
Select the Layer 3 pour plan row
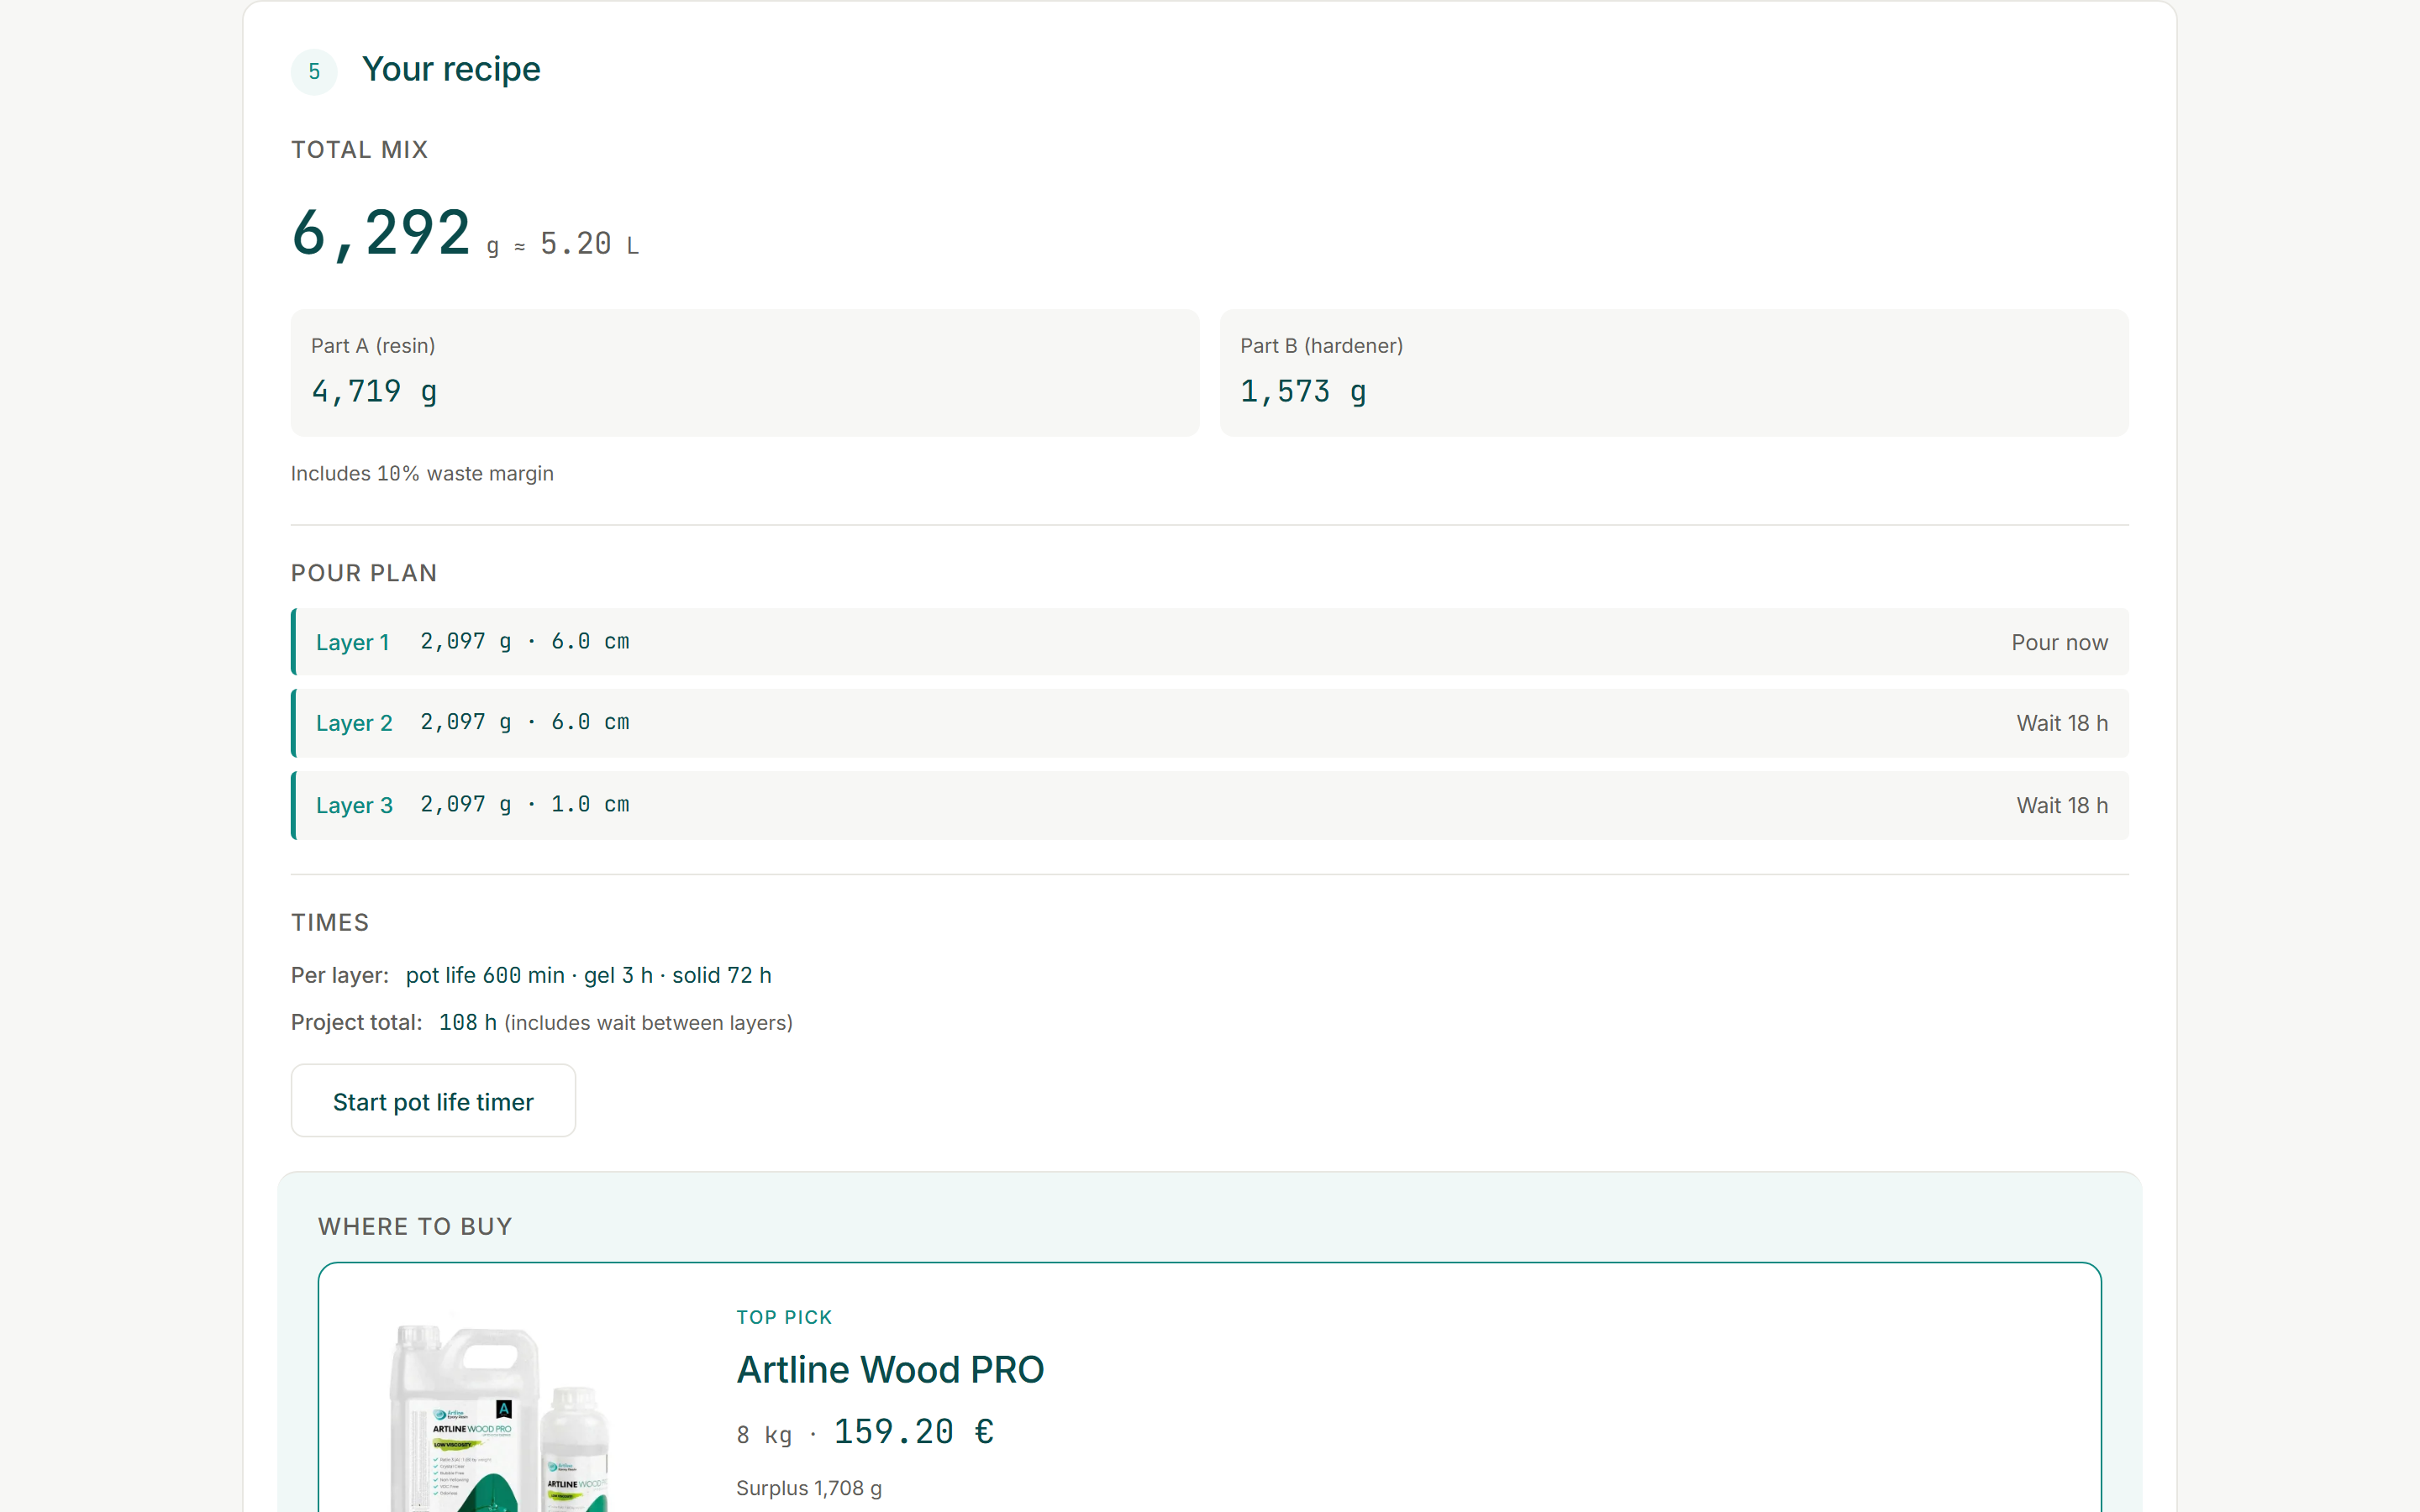point(1210,805)
